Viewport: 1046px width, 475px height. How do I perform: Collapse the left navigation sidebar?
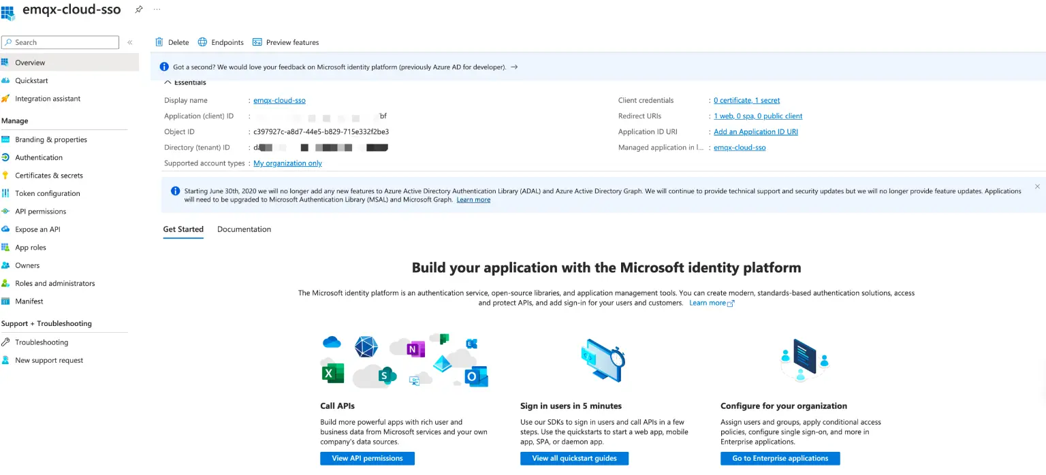click(130, 42)
